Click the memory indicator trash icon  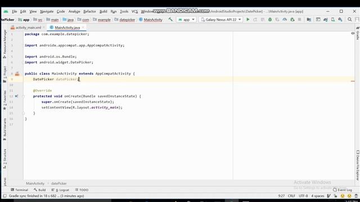pos(356,196)
